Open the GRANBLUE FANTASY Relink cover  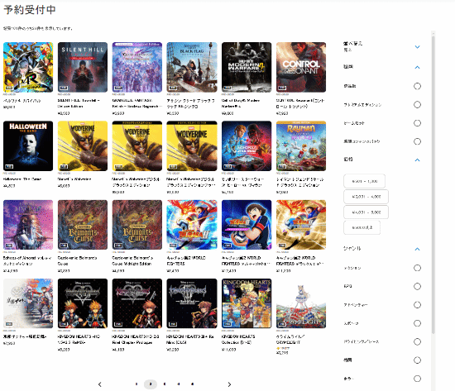(x=137, y=67)
